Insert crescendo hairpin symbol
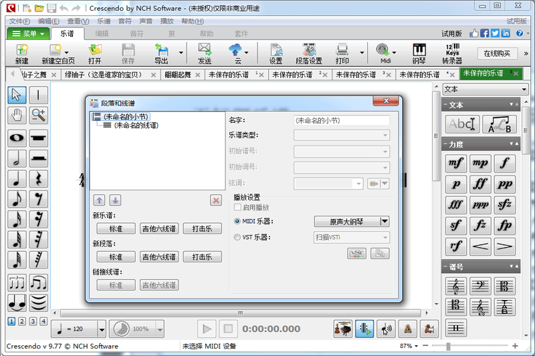535x356 pixels. pyautogui.click(x=480, y=246)
